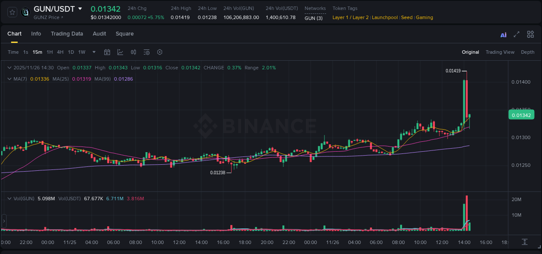Hide the moving averages row
542x254 pixels.
[10, 79]
